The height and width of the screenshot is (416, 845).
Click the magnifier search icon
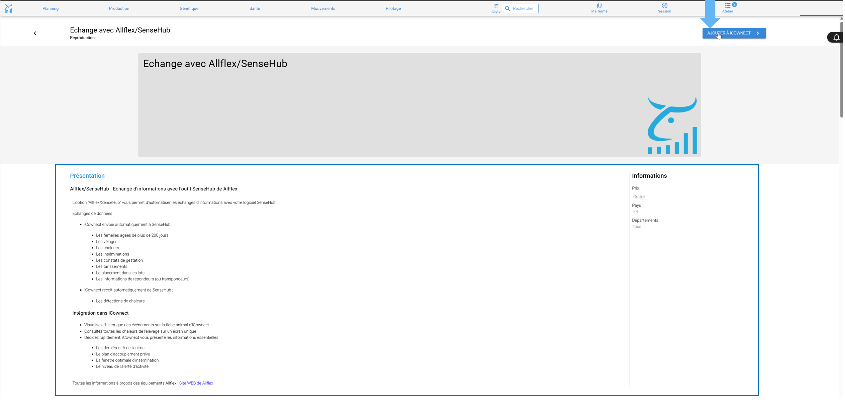click(507, 8)
